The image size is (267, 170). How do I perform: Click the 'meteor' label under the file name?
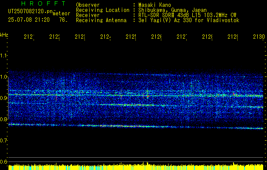(x=62, y=14)
